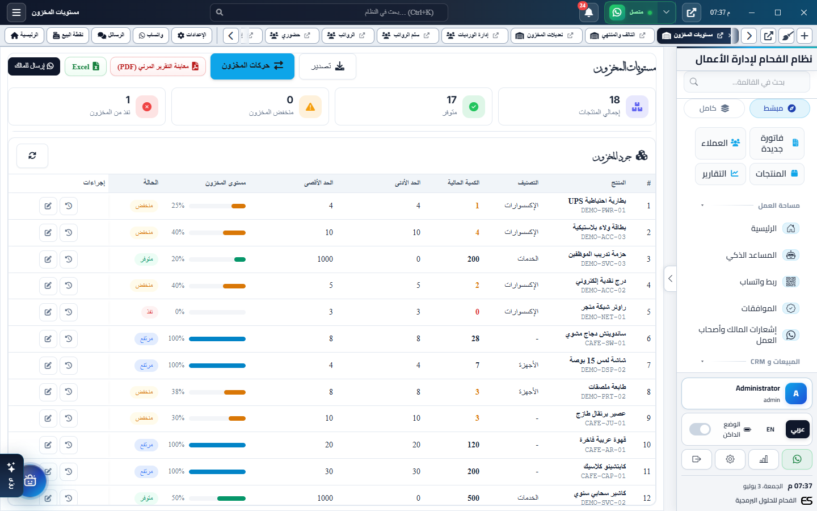The height and width of the screenshot is (511, 817).
Task: Click the Excel export button
Action: point(86,66)
